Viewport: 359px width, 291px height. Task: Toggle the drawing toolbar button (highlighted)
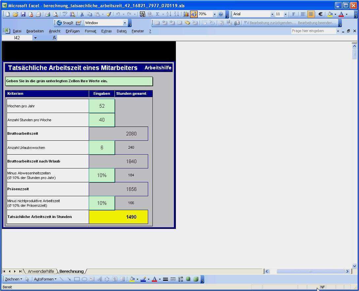coord(194,14)
